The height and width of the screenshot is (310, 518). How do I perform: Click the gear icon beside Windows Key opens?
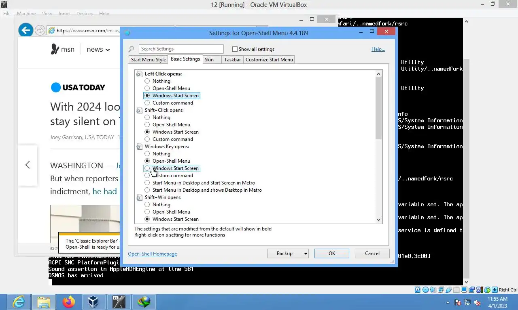click(139, 147)
